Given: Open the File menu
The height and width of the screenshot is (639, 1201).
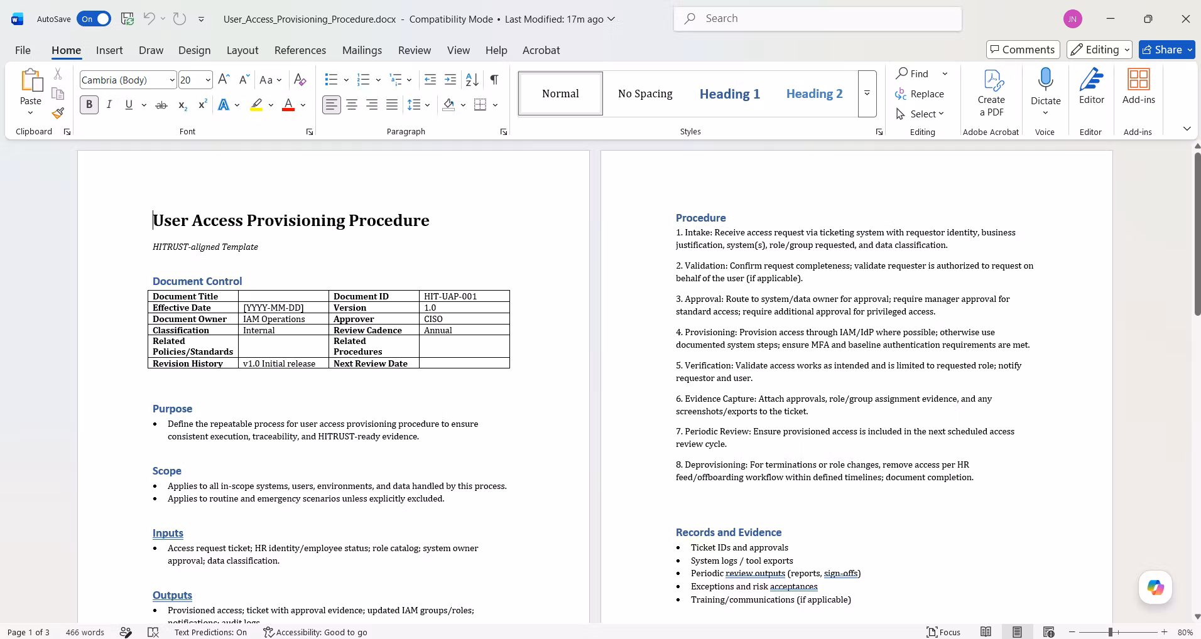Looking at the screenshot, I should click(x=23, y=50).
